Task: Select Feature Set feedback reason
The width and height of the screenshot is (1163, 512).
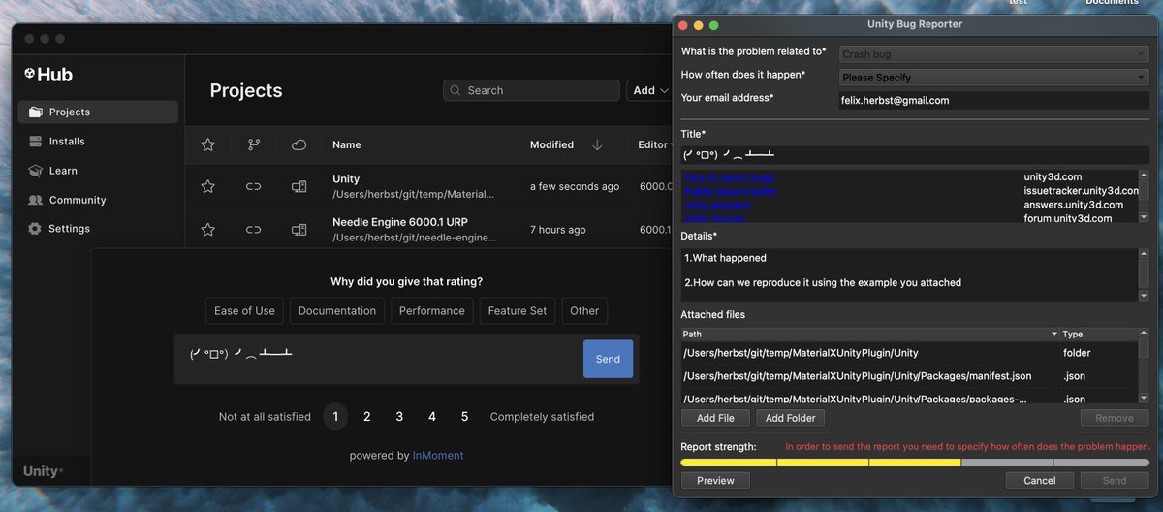Action: tap(518, 311)
